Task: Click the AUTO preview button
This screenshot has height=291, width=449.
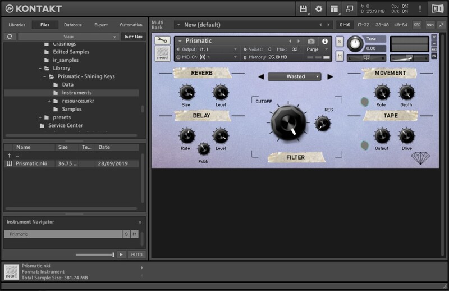Action: point(136,254)
